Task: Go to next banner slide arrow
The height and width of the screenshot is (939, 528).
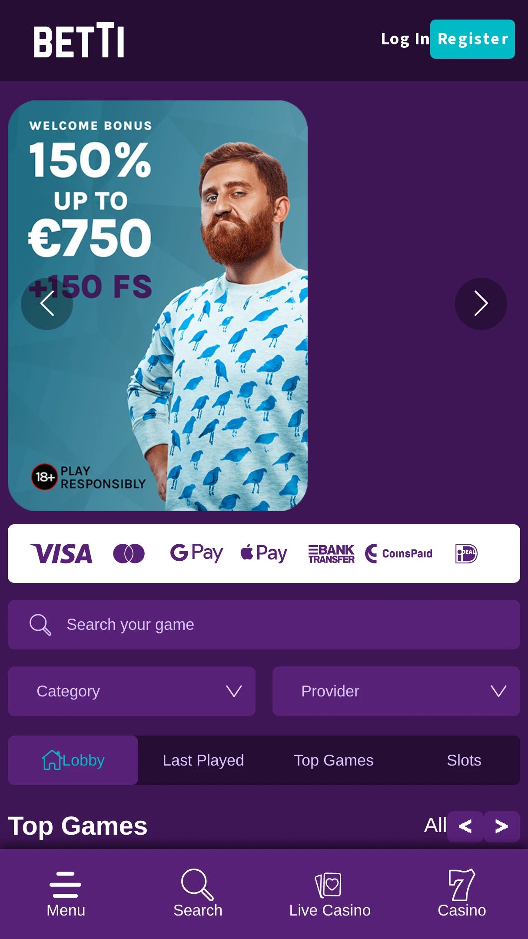Action: coord(481,303)
